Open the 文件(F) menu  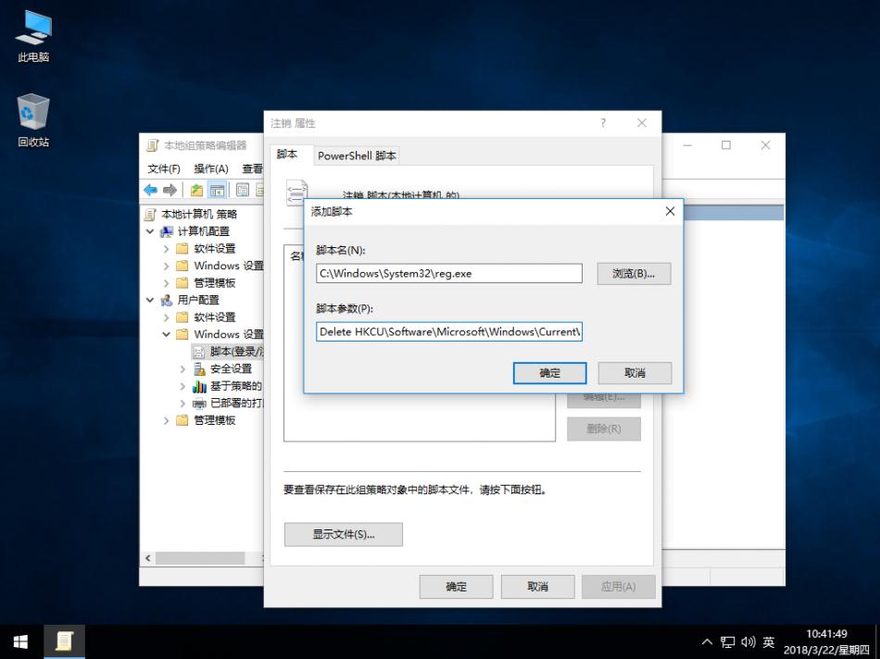point(164,168)
